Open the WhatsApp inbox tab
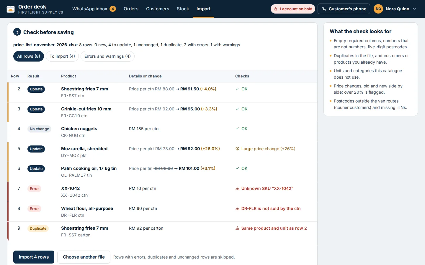 (x=94, y=9)
